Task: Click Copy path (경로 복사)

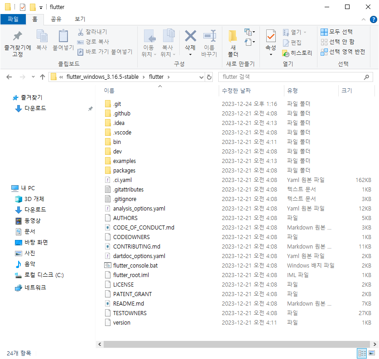Action: [x=93, y=42]
